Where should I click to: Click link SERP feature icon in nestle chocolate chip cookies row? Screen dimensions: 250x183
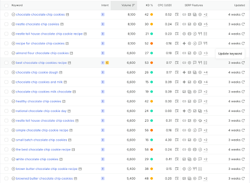click(184, 24)
